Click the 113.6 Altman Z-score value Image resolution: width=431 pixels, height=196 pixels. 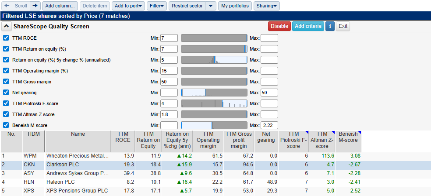pos(328,156)
